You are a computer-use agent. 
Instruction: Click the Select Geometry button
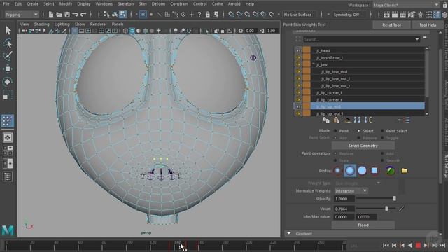click(x=363, y=146)
